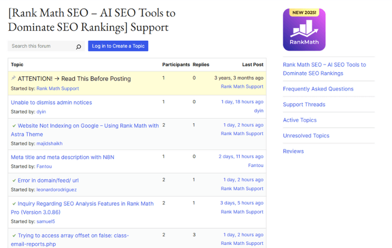Image resolution: width=392 pixels, height=248 pixels.
Task: Click dyin in the Last Post column
Action: pyautogui.click(x=259, y=111)
